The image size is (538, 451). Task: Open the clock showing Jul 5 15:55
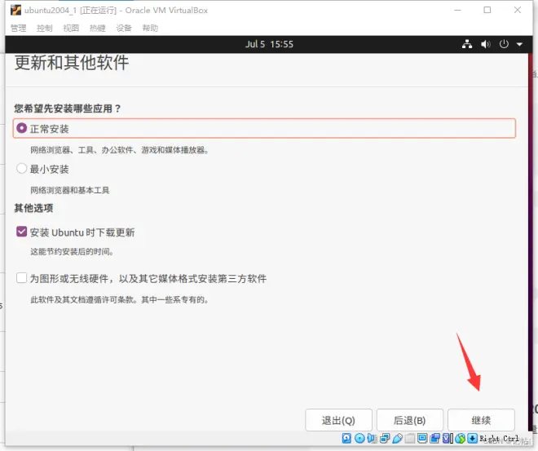pos(269,44)
